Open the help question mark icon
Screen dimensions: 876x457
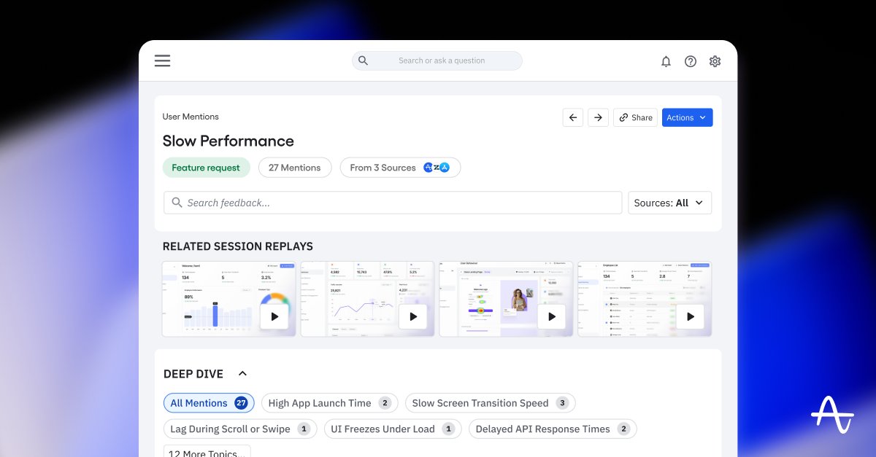[x=691, y=61]
